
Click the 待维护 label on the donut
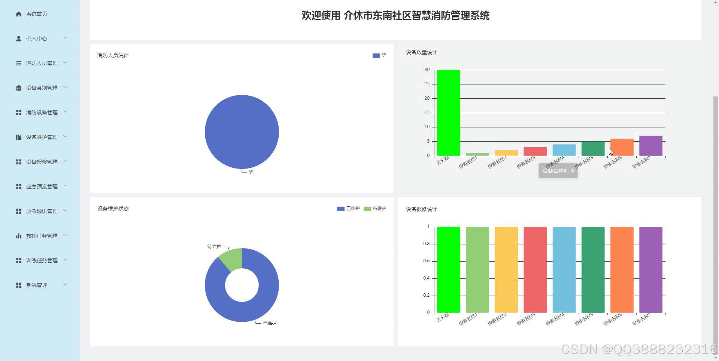coord(214,247)
